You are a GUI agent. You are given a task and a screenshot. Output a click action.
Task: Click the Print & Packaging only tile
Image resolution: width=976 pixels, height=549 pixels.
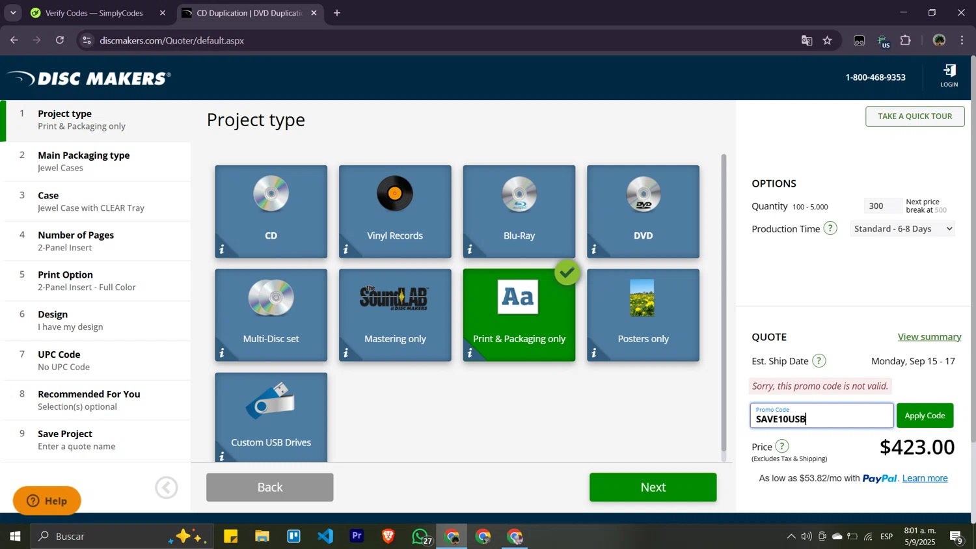point(519,315)
